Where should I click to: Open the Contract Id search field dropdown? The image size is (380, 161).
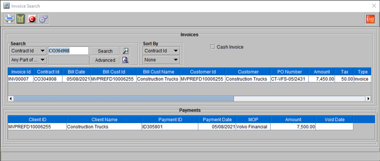[28, 51]
